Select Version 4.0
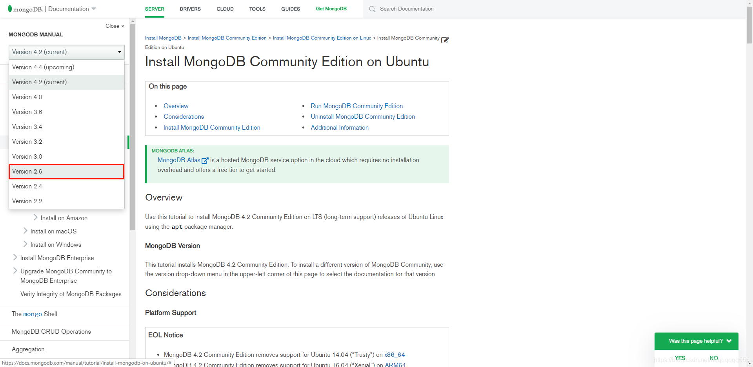Screen dimensions: 753x367 click(x=67, y=97)
